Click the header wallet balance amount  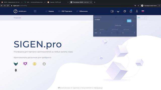[x=117, y=11]
